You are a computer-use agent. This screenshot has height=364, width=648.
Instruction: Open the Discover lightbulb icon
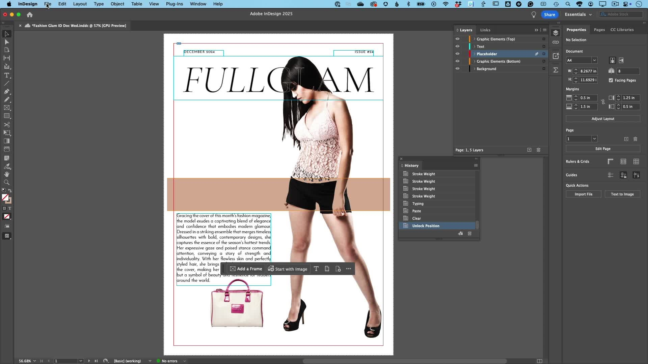click(x=534, y=14)
